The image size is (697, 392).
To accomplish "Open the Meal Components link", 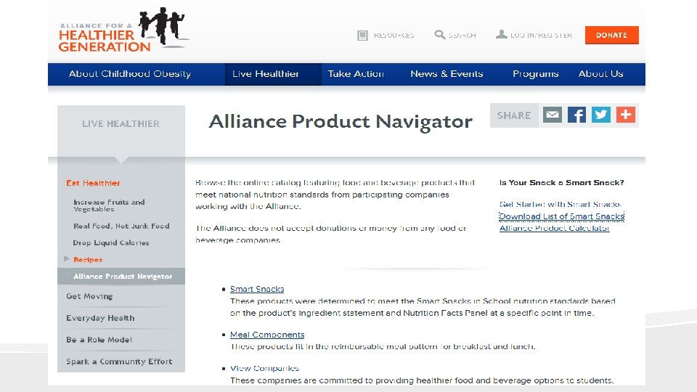I will coord(267,335).
